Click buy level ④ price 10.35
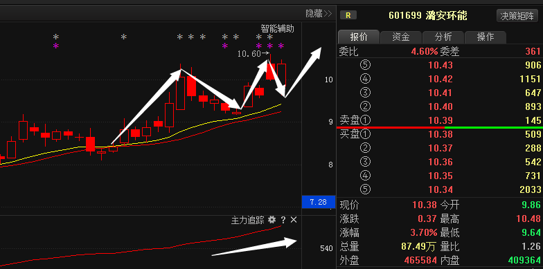Viewport: 543px width, 269px height. point(440,176)
